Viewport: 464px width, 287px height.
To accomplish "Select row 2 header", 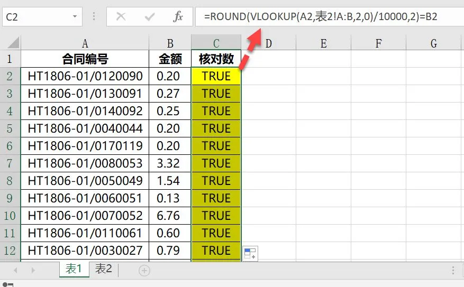I will point(10,76).
